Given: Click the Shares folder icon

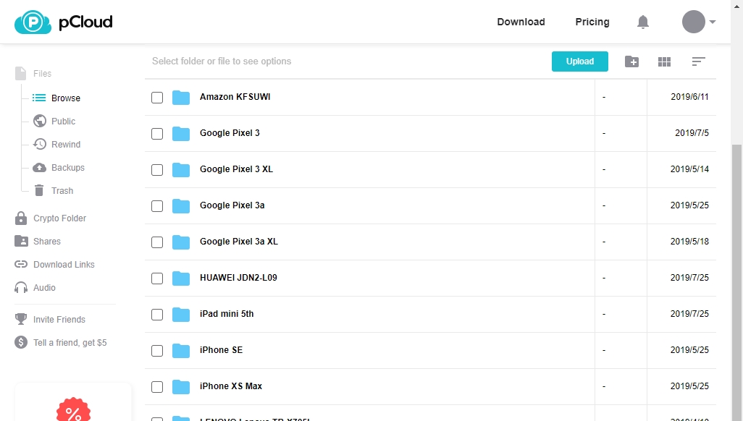Looking at the screenshot, I should pyautogui.click(x=21, y=241).
